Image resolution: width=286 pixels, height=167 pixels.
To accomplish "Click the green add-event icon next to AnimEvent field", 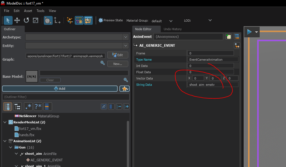I will point(228,36).
